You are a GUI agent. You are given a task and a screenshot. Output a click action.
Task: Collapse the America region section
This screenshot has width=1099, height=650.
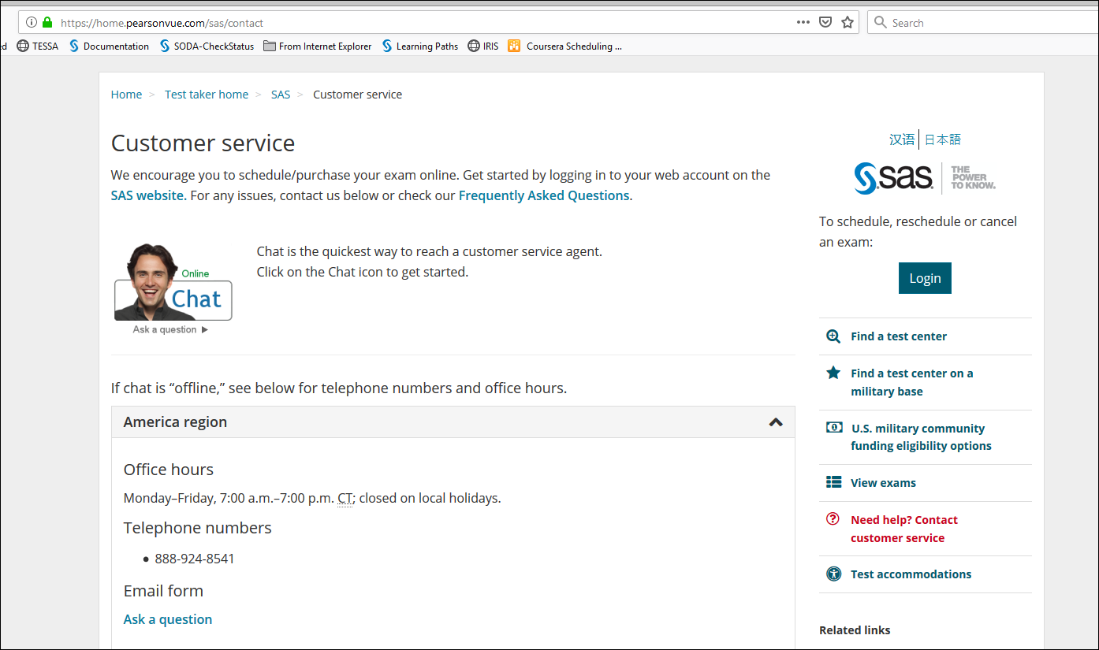click(775, 422)
